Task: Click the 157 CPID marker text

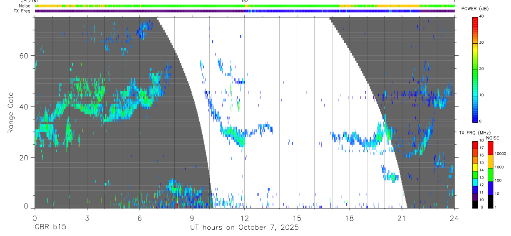Action: click(x=245, y=1)
